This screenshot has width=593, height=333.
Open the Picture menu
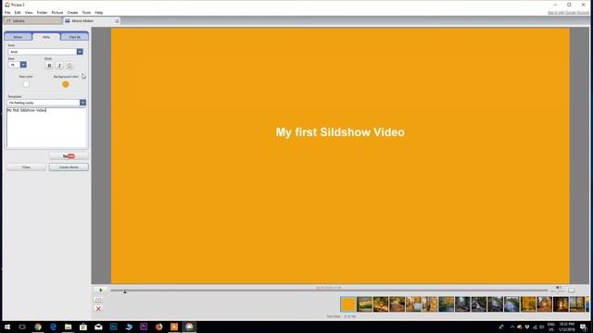click(57, 12)
